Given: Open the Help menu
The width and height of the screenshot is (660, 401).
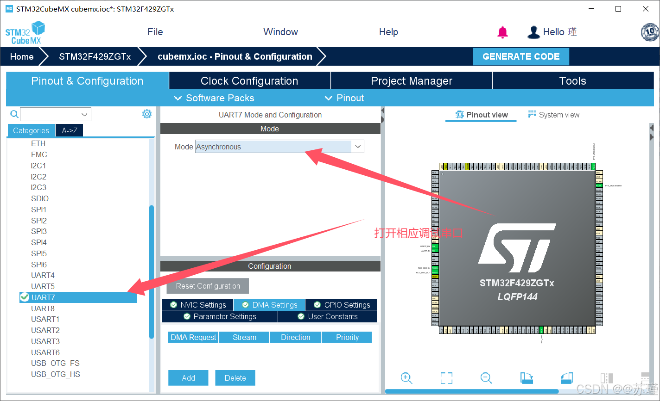Looking at the screenshot, I should (x=388, y=32).
